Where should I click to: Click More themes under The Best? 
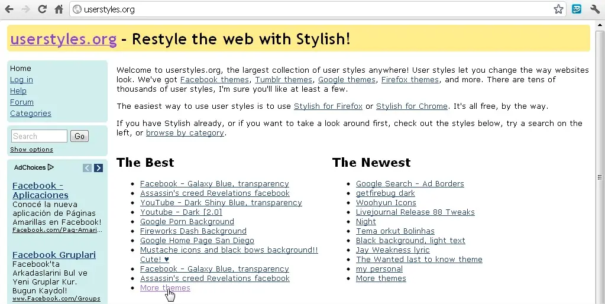[x=165, y=288]
